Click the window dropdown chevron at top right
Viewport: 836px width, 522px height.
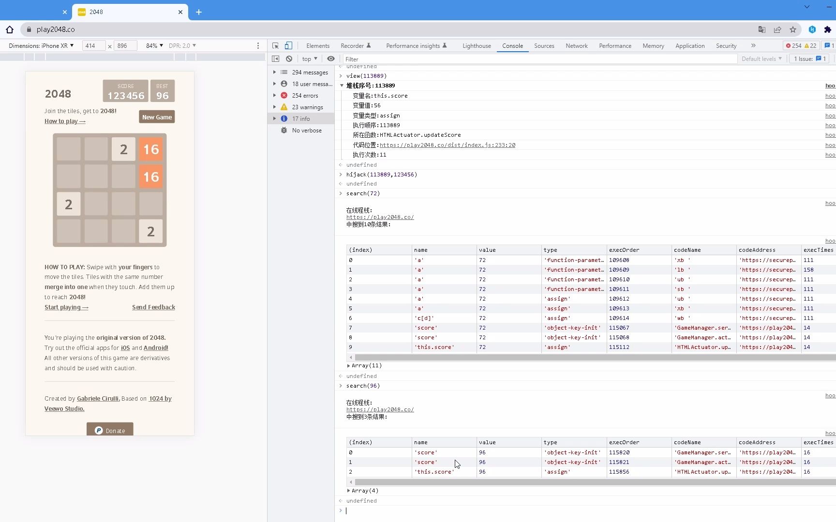click(807, 7)
